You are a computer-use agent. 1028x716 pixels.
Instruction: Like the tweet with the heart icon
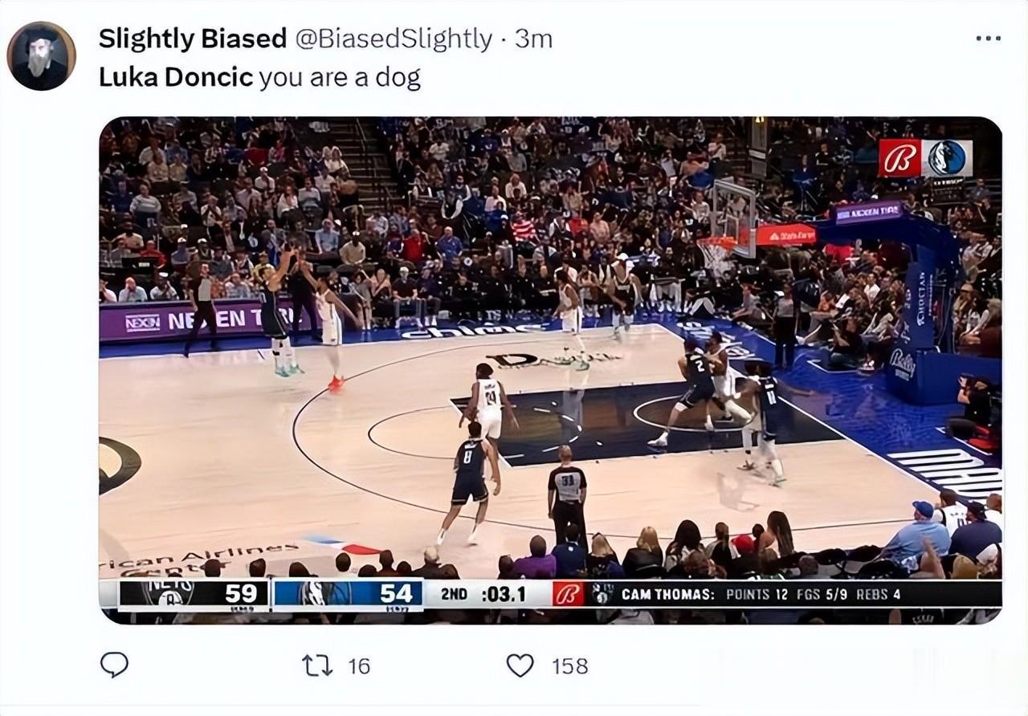(520, 665)
